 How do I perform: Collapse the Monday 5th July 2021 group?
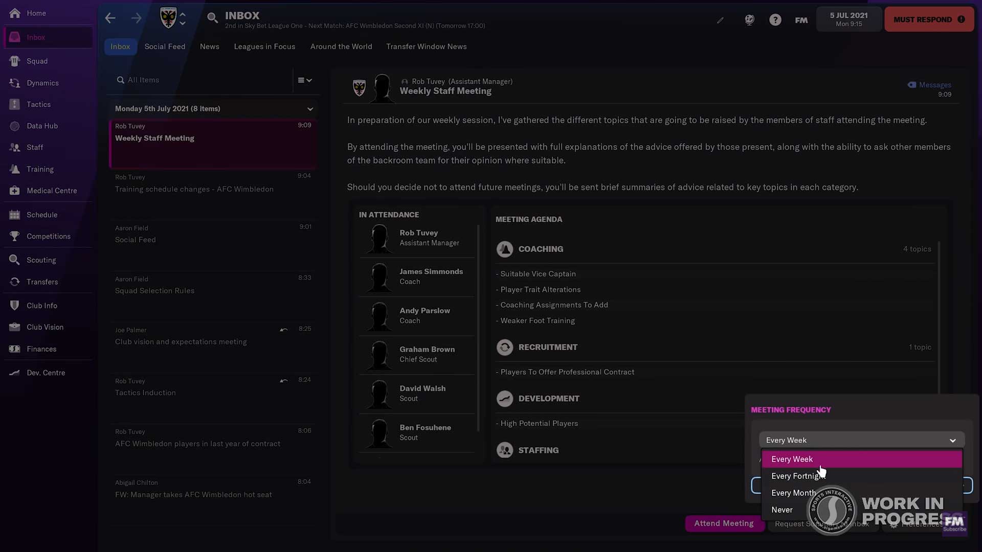point(309,109)
